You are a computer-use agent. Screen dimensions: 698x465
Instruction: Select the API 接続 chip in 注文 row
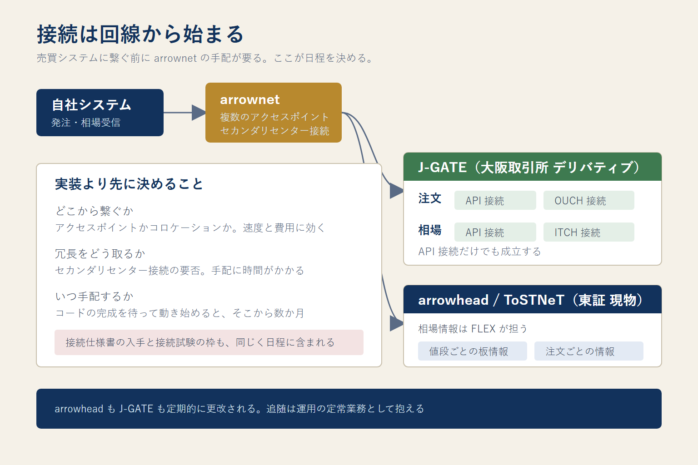[495, 200]
